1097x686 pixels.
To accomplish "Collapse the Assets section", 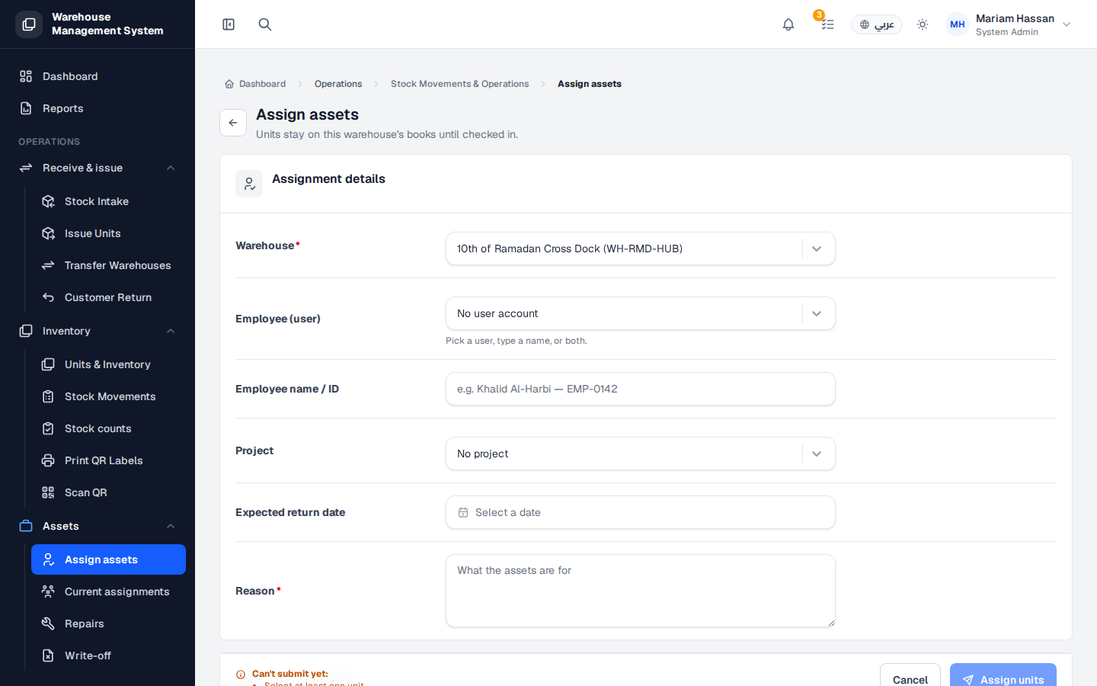I will (98, 526).
